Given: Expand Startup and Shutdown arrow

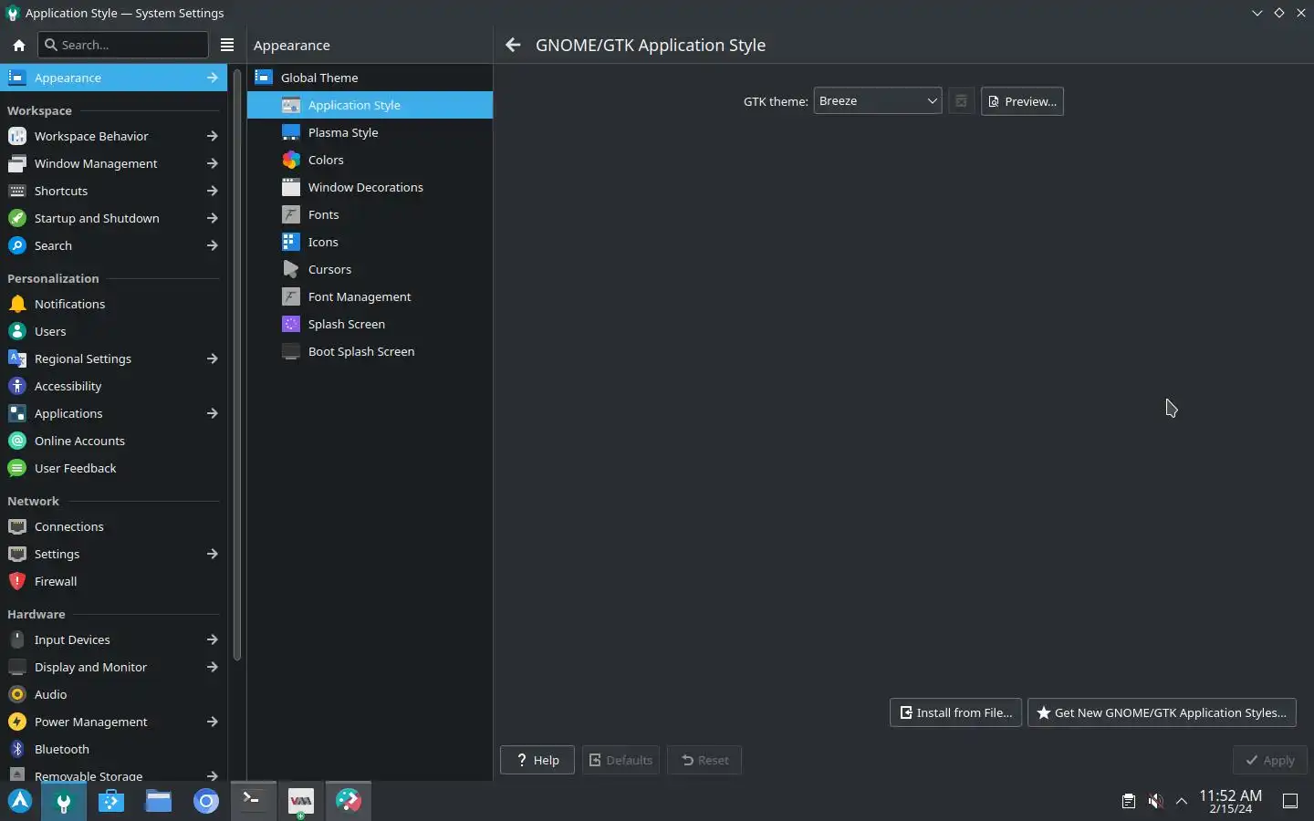Looking at the screenshot, I should [x=212, y=218].
